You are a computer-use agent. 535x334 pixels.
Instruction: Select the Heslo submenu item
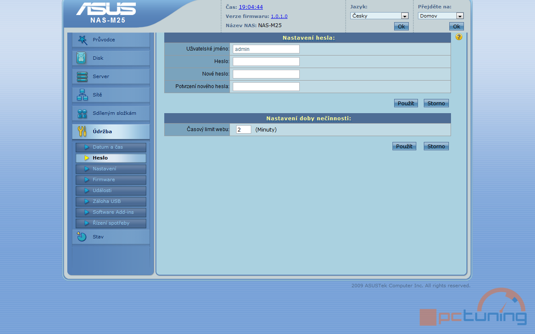pos(111,158)
